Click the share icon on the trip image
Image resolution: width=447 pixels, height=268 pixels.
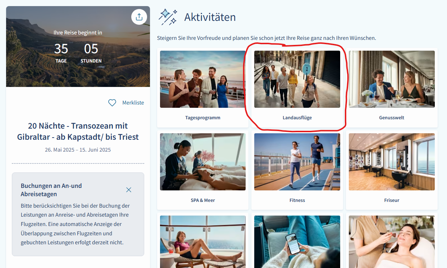(139, 17)
